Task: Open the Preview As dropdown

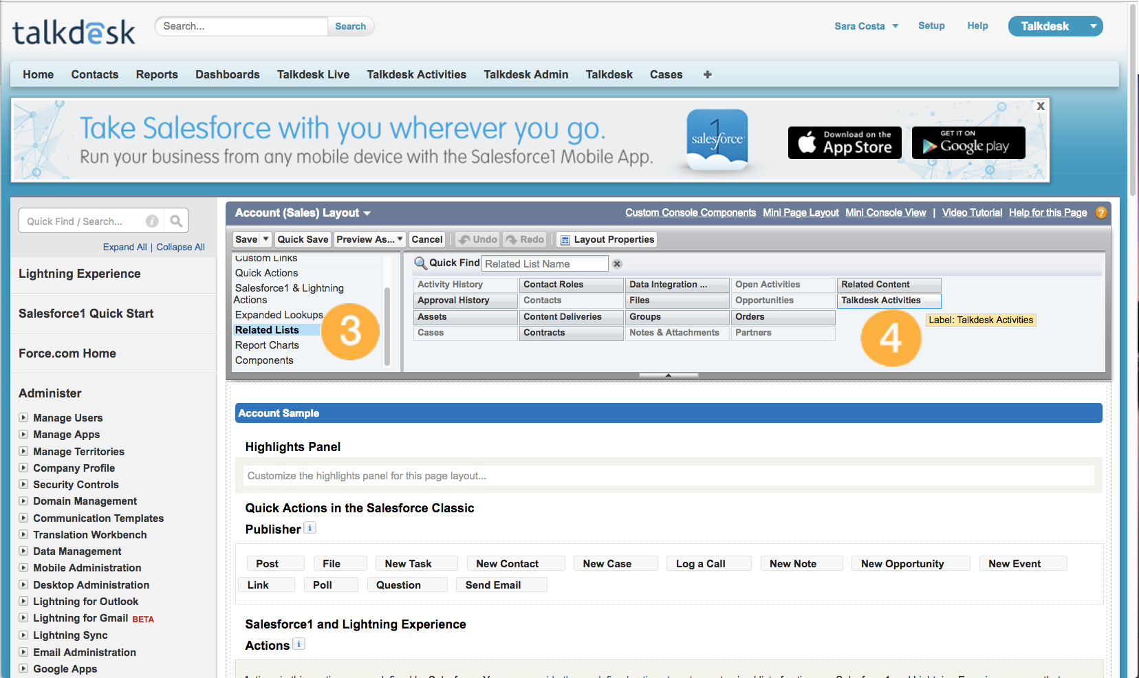Action: (369, 239)
